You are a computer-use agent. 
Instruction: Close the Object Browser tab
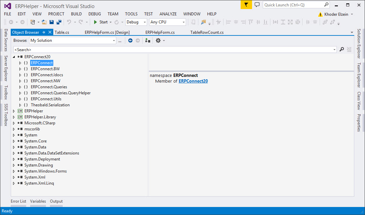tap(50, 32)
